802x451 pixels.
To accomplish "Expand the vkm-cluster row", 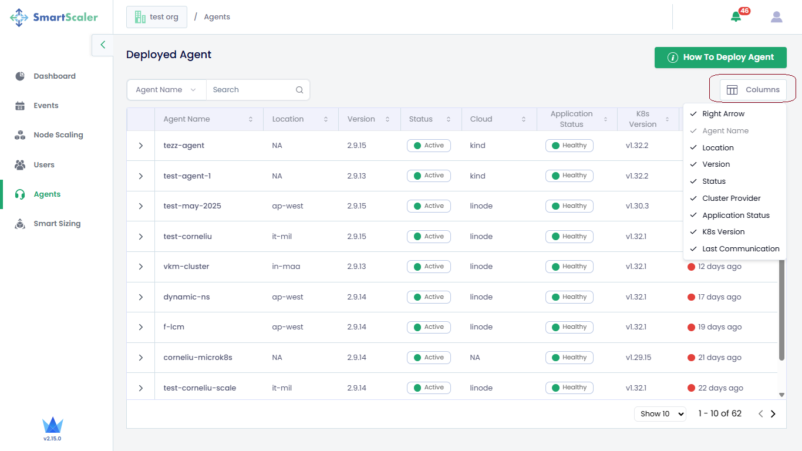I will coord(141,267).
